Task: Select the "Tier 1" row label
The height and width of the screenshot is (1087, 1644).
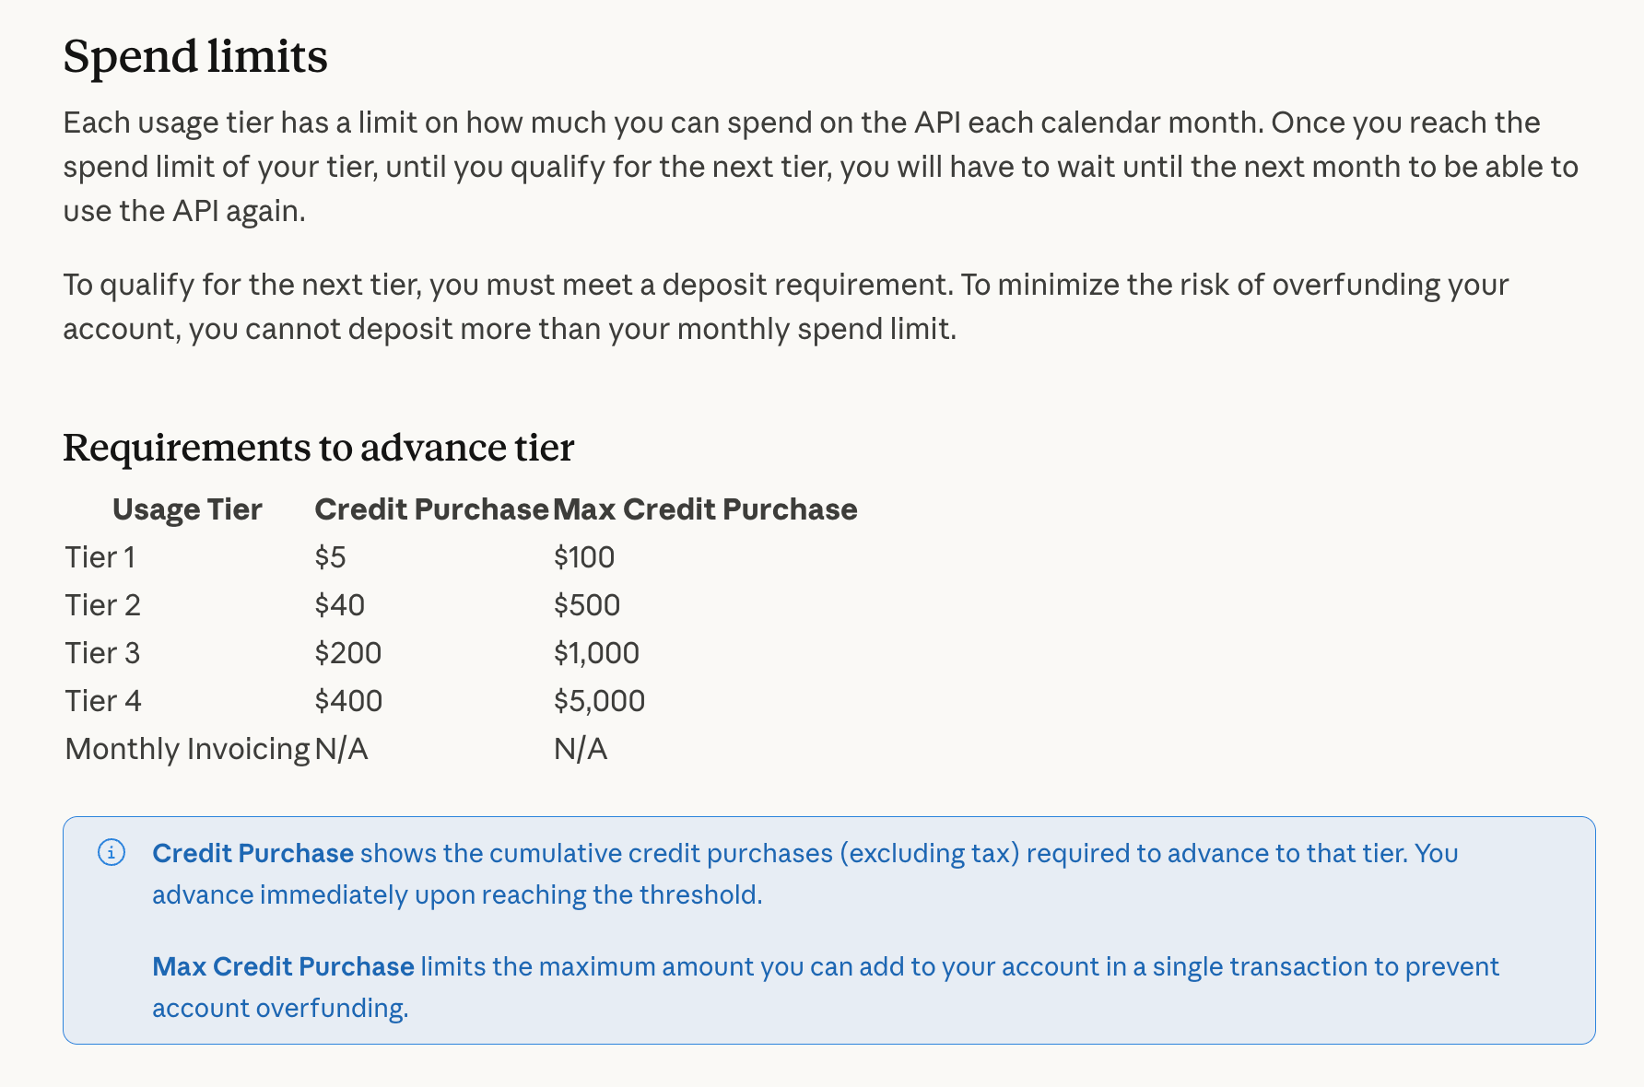Action: coord(100,557)
